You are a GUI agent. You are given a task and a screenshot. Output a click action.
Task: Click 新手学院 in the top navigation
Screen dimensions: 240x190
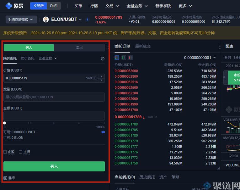(163, 6)
